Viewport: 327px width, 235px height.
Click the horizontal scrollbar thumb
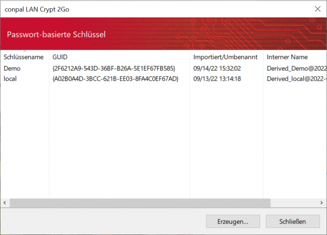pyautogui.click(x=140, y=203)
